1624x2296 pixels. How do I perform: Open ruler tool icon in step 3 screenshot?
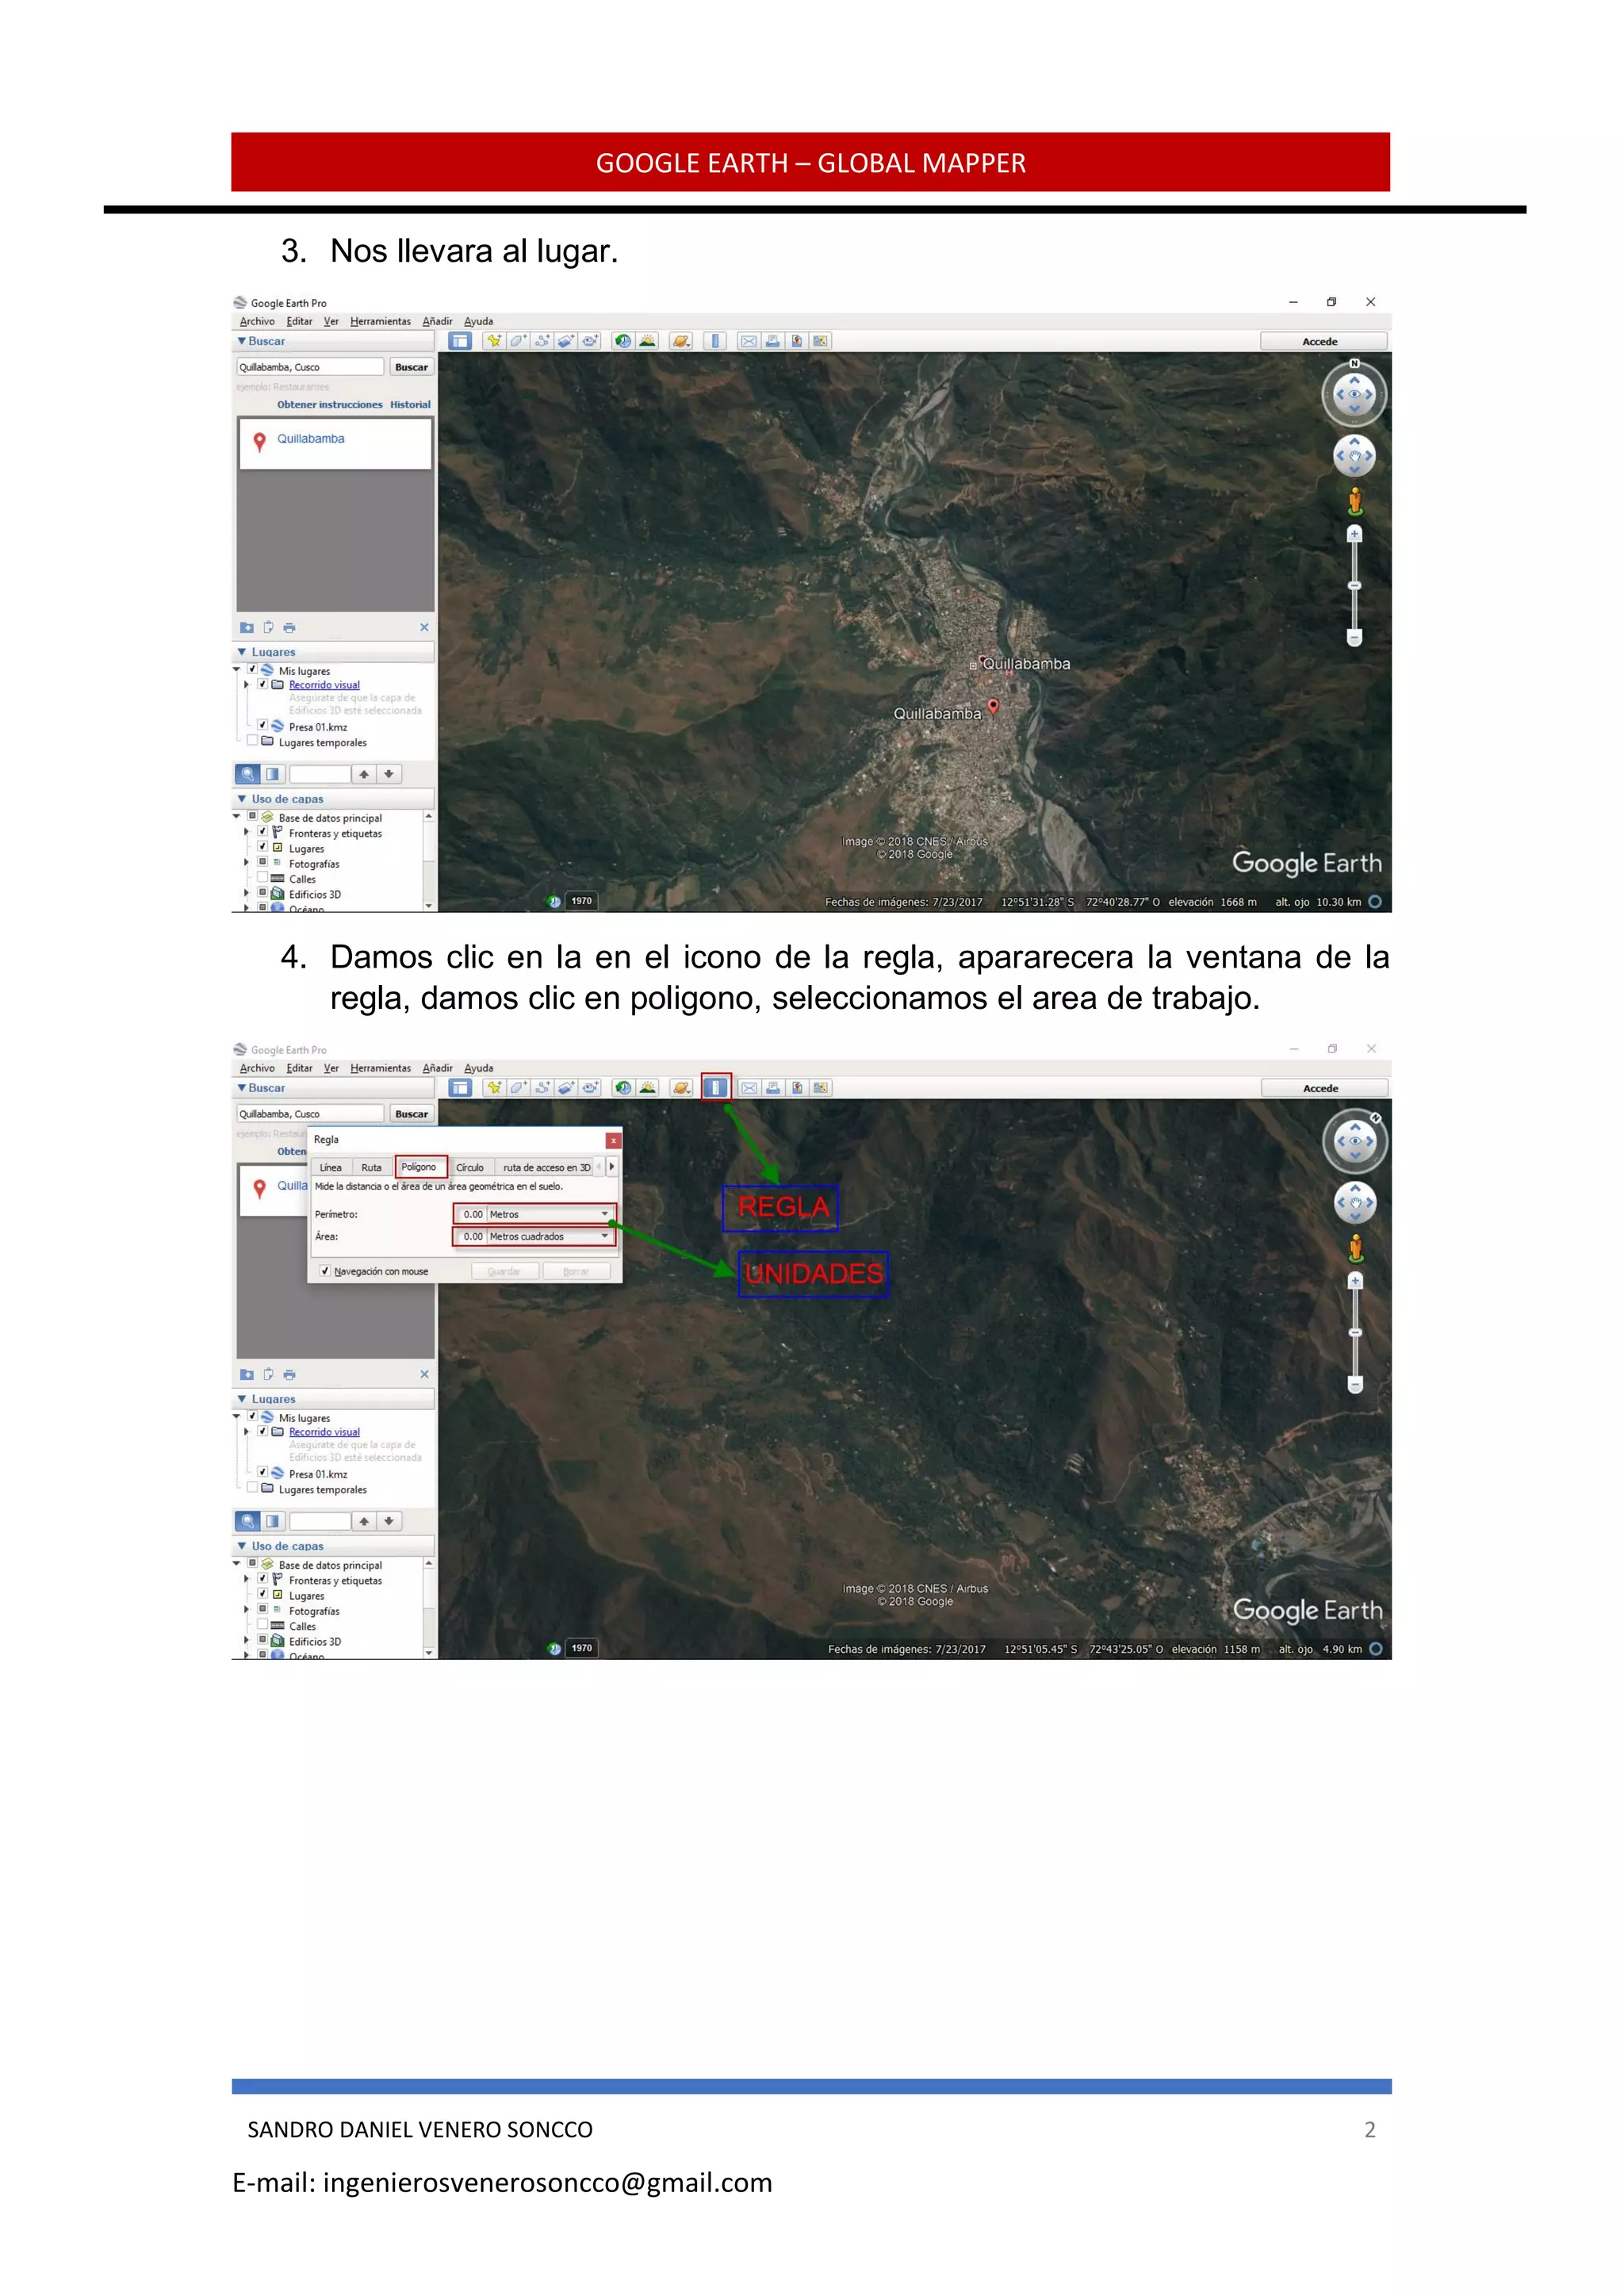715,341
